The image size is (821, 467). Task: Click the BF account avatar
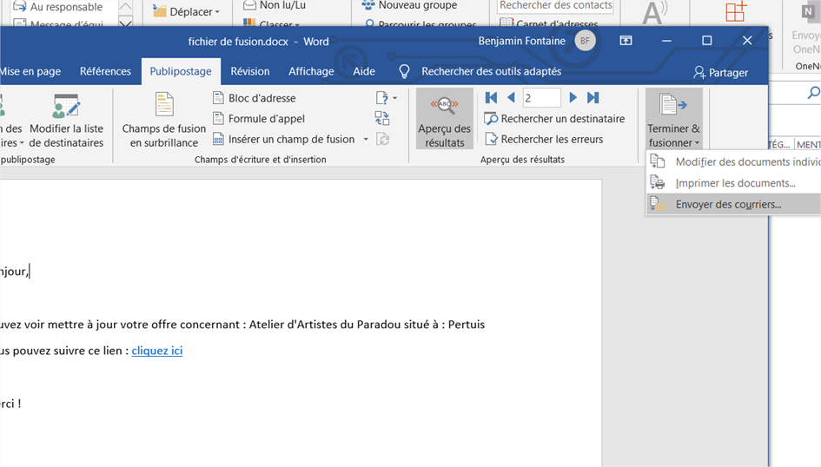click(585, 41)
